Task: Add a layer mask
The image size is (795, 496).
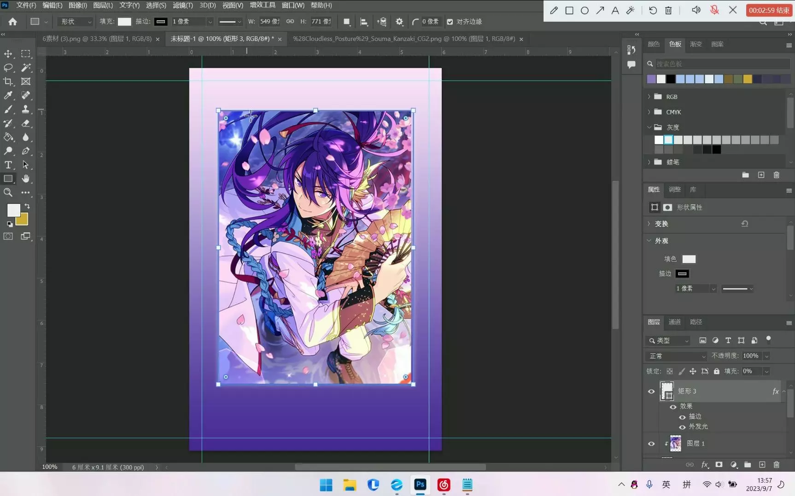Action: point(719,465)
